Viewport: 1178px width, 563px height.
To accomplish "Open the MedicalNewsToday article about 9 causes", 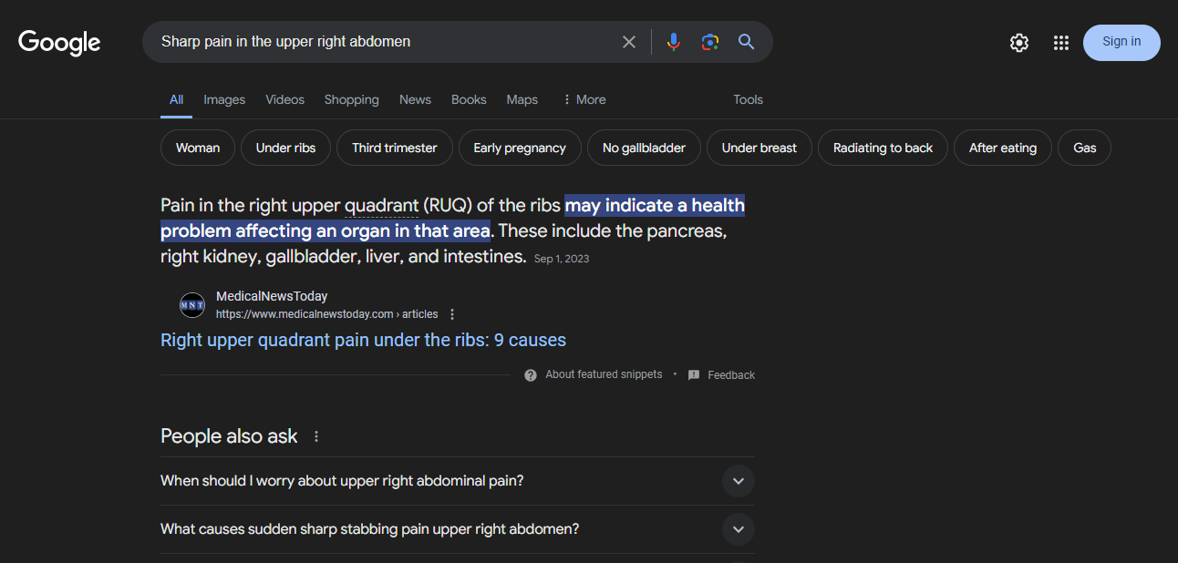I will [363, 339].
